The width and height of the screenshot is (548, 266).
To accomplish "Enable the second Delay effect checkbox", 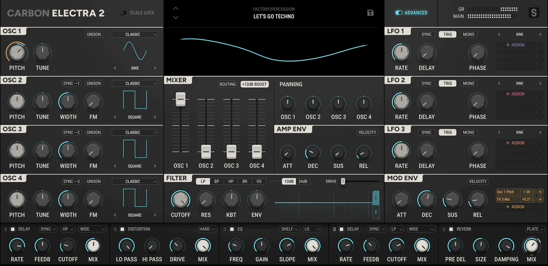I will pos(342,229).
